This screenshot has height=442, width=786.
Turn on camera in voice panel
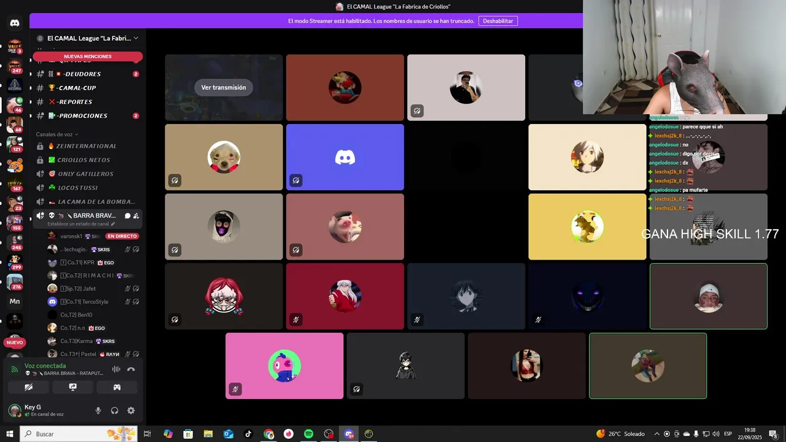[28, 387]
